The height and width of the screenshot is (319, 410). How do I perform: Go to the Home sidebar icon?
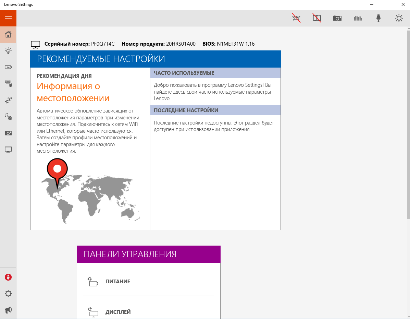click(8, 34)
